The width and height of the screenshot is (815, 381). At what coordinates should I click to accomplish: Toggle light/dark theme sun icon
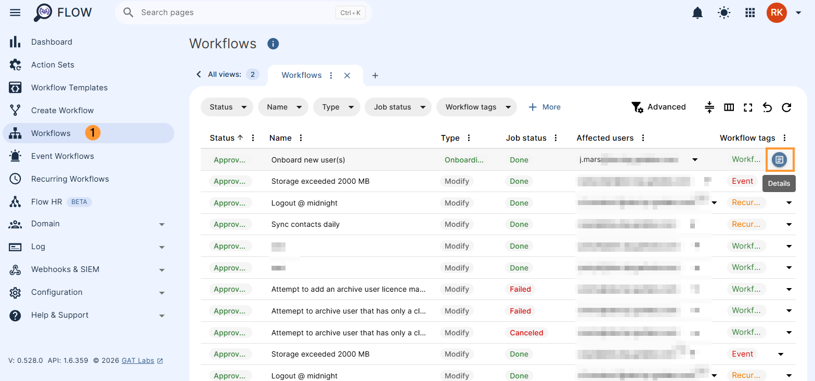point(724,13)
